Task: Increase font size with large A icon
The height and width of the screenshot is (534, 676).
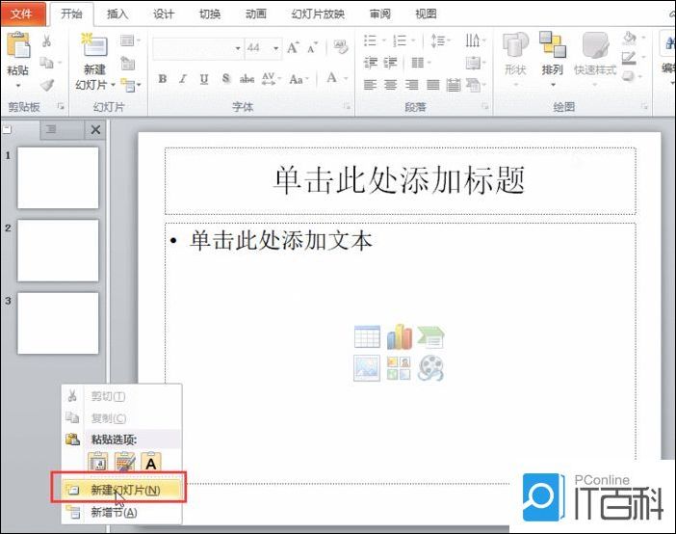Action: coord(293,47)
